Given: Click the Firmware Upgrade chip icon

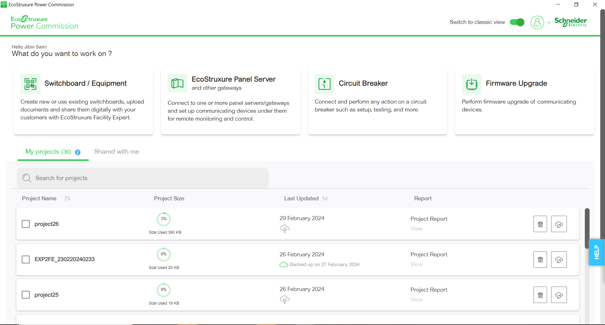Looking at the screenshot, I should point(471,84).
